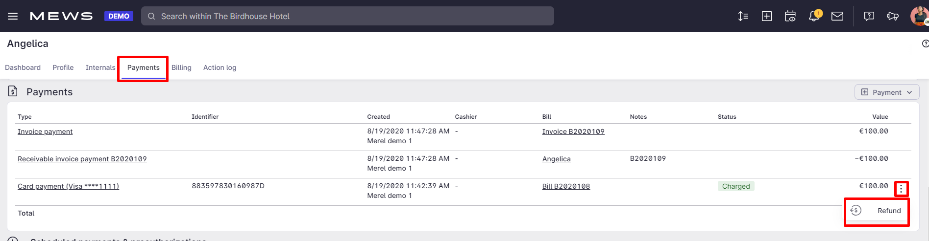Open the user profile avatar
The width and height of the screenshot is (929, 241).
tap(920, 16)
